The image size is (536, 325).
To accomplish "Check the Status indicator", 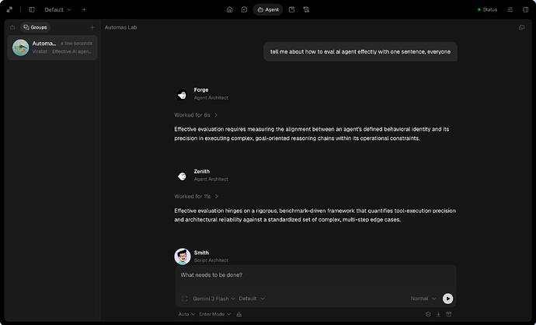I will pos(487,9).
